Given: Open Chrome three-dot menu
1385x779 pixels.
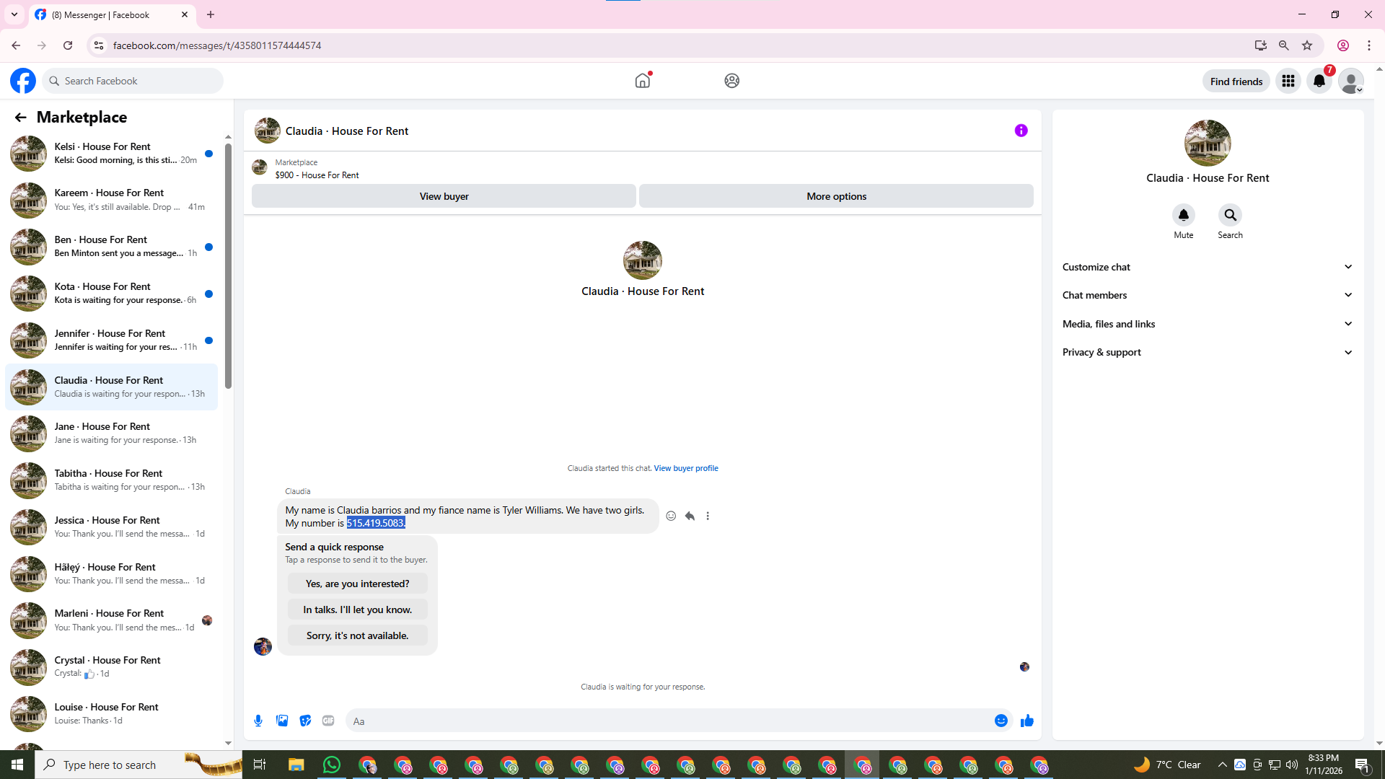Looking at the screenshot, I should (x=1369, y=45).
